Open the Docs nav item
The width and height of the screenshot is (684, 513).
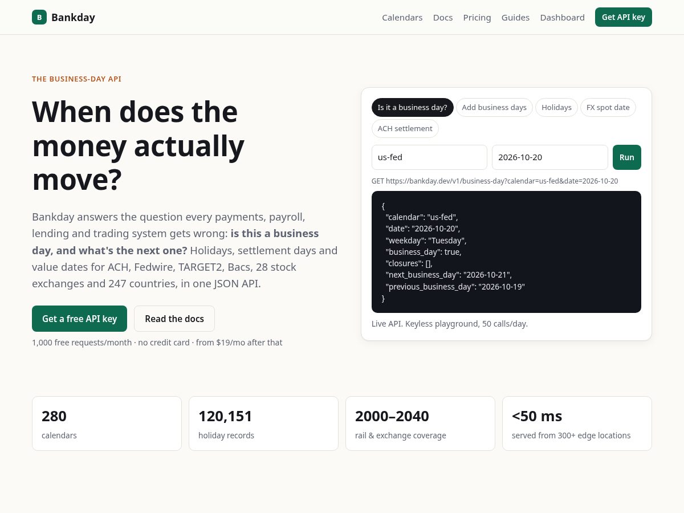coord(443,18)
